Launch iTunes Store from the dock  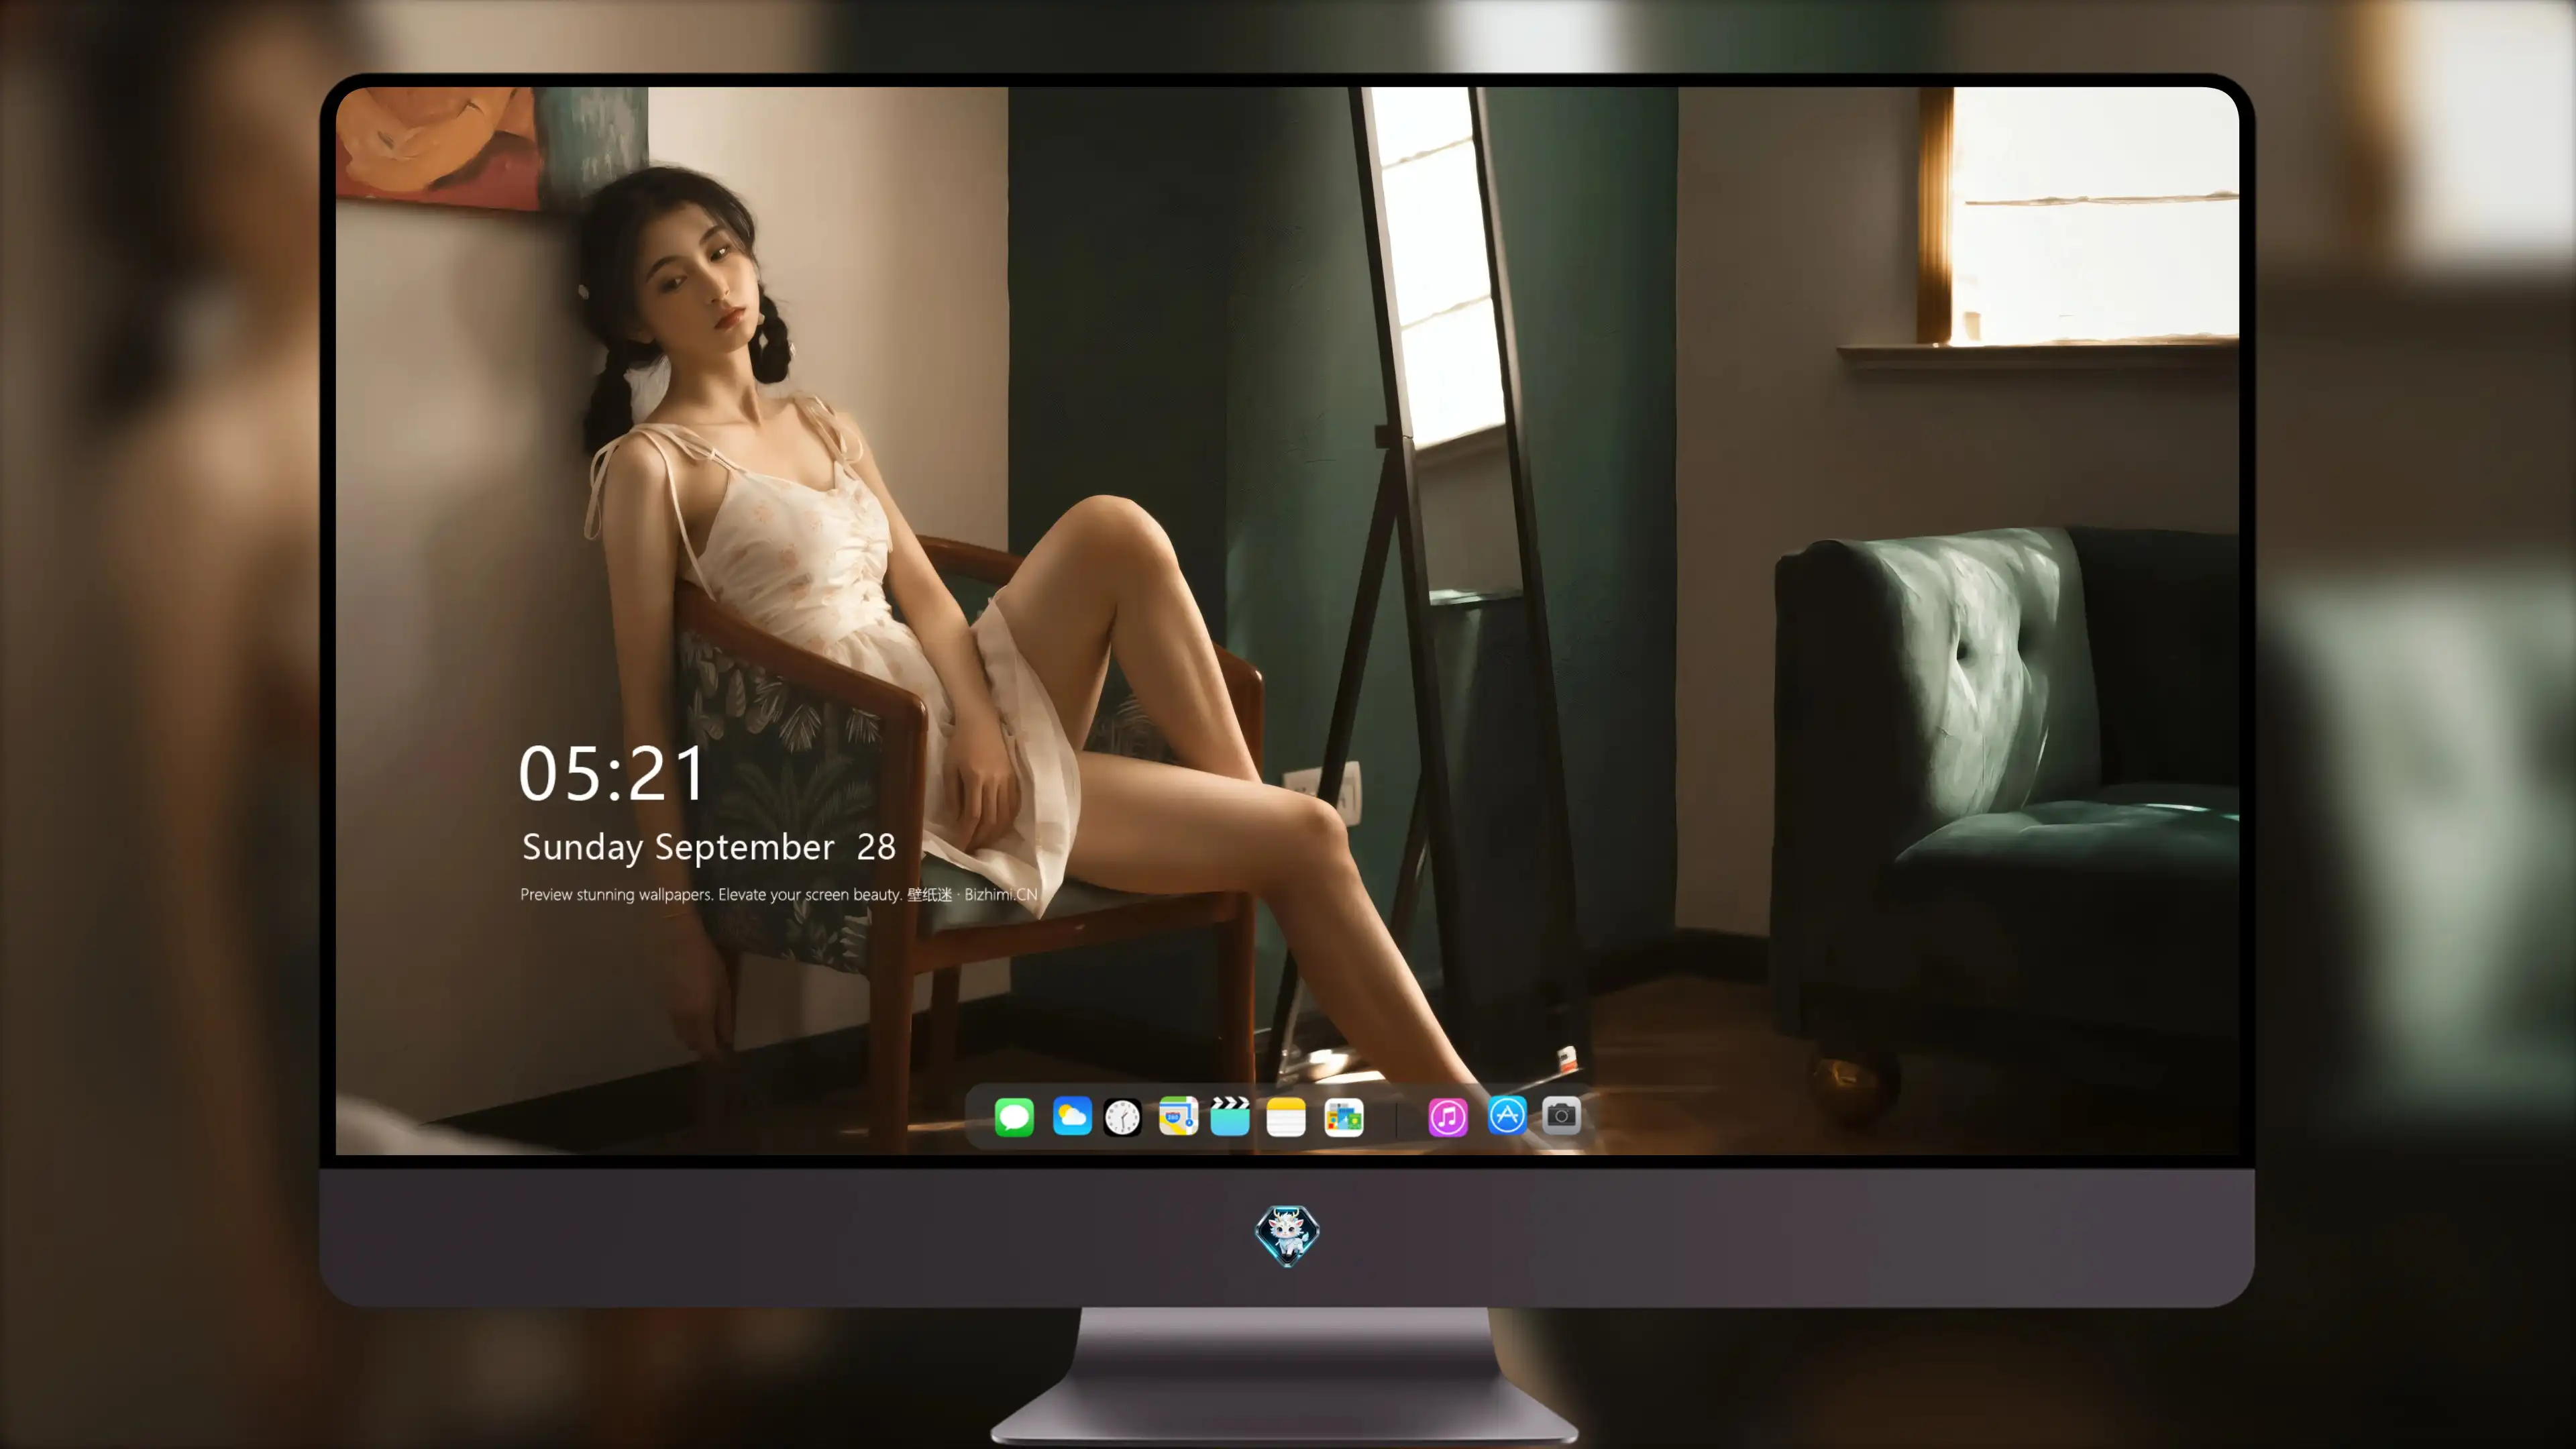(x=1448, y=1117)
